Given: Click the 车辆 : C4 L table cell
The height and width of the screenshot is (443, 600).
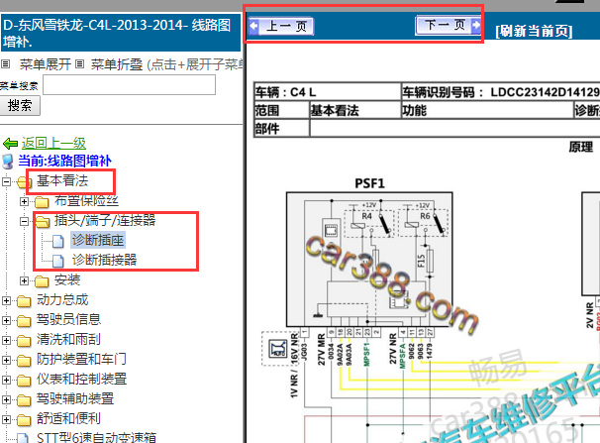Looking at the screenshot, I should click(327, 92).
